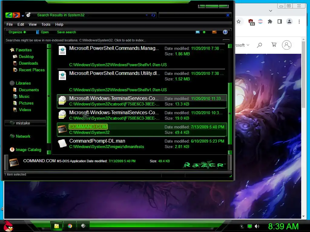Click results list scrollbar down arrow
310x232 pixels.
[x=230, y=152]
